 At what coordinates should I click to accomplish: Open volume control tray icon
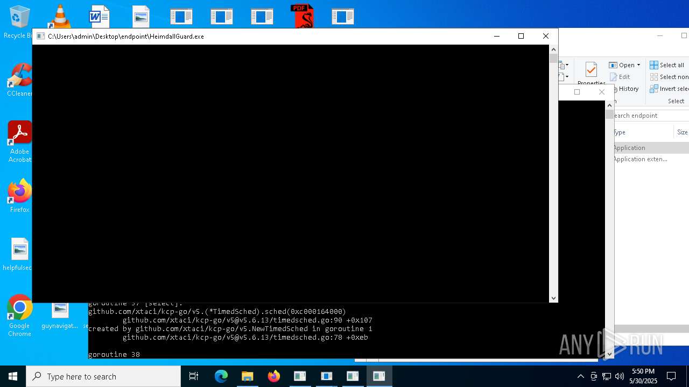(620, 376)
